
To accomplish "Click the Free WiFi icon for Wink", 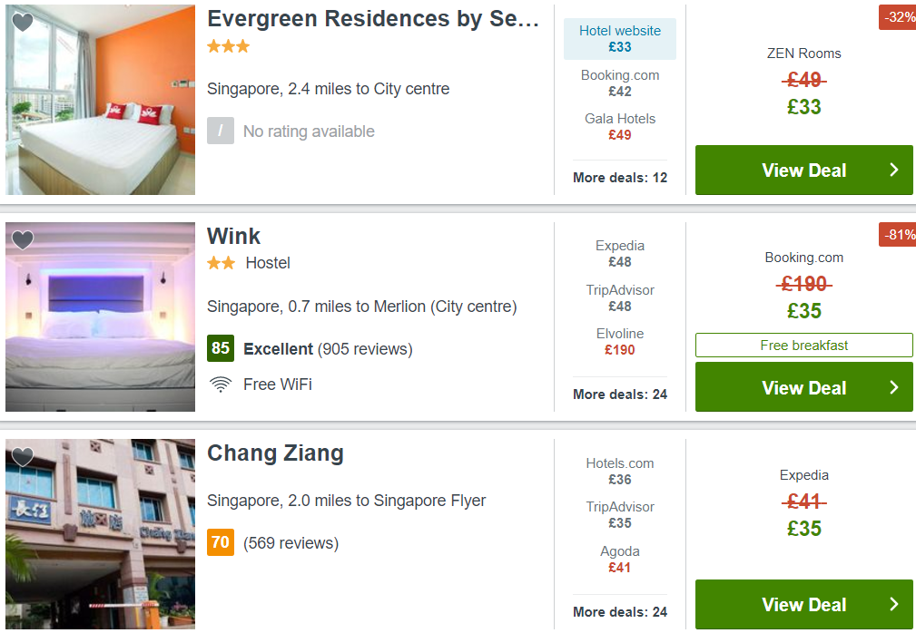I will 220,385.
